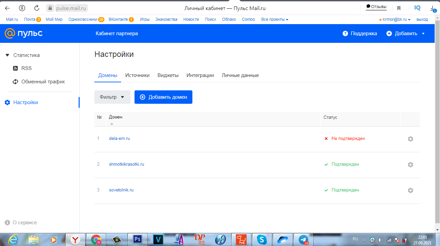Open the sovetolnik.ru domain link
This screenshot has width=440, height=246.
121,190
